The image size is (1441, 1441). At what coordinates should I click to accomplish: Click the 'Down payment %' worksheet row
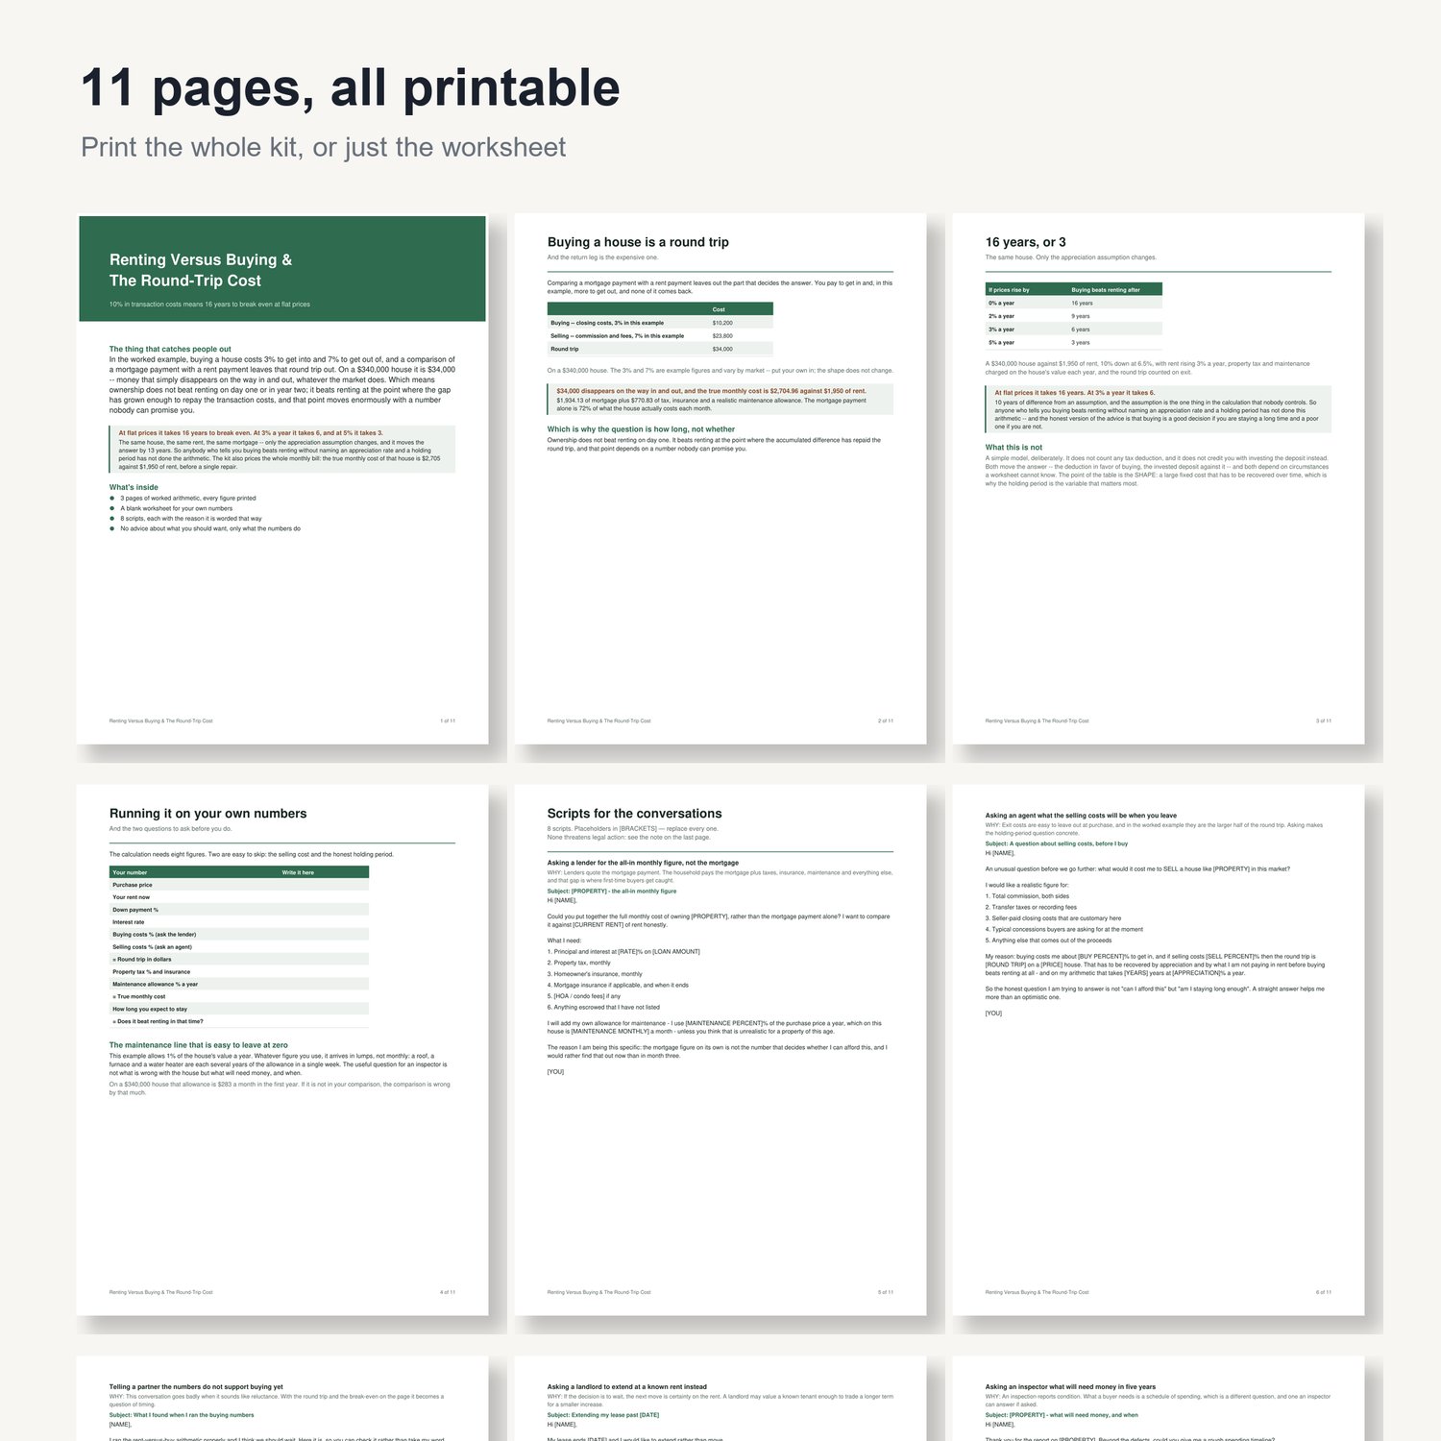pos(239,910)
